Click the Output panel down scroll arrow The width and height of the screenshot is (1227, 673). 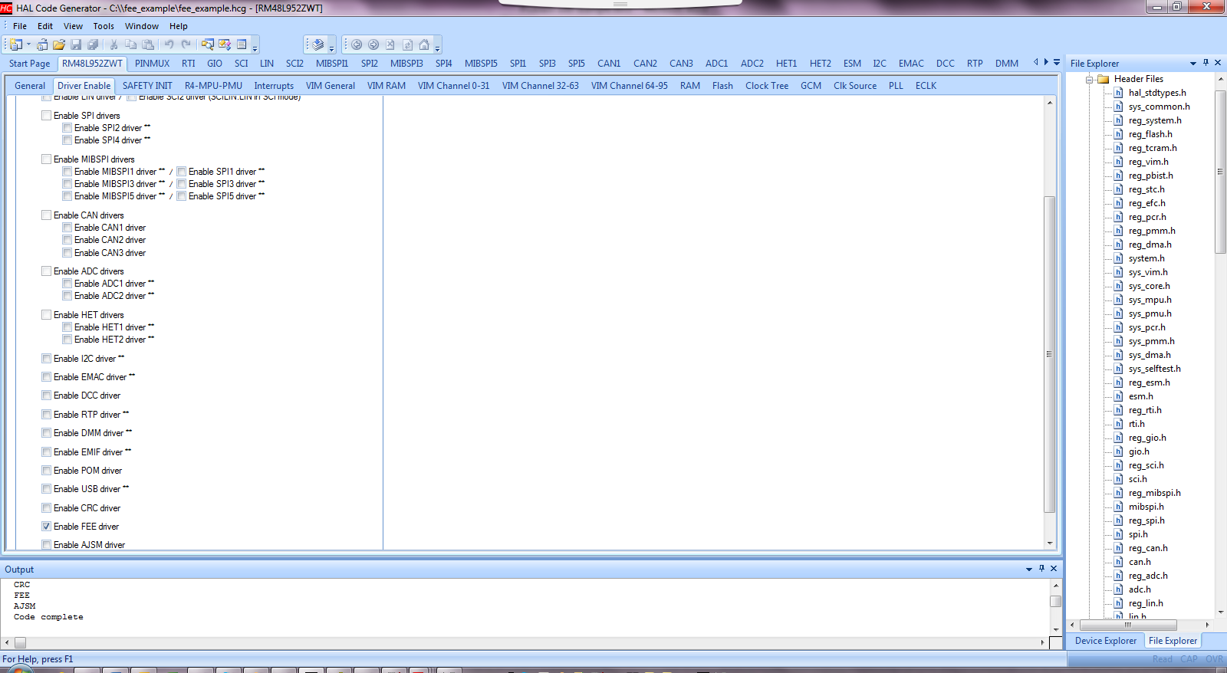pos(1055,631)
